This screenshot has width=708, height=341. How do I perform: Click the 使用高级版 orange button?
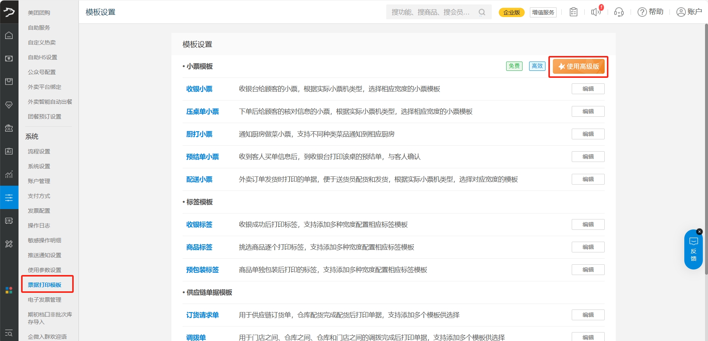click(x=578, y=67)
